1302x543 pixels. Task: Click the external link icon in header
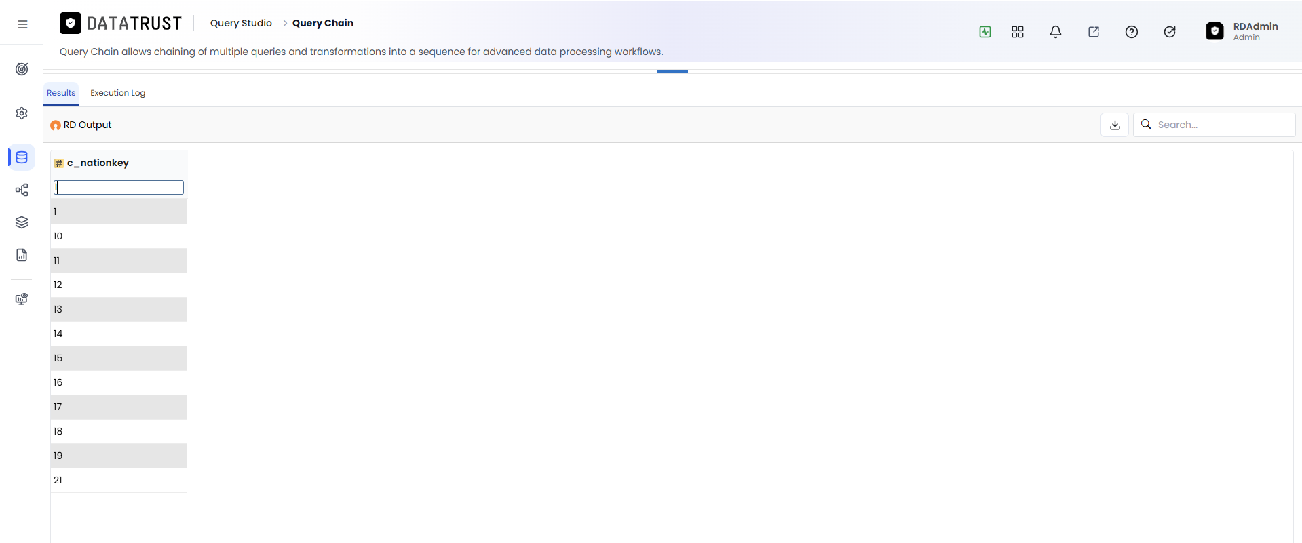[x=1094, y=32]
